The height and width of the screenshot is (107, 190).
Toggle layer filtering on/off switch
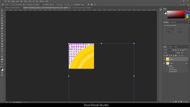[x=185, y=50]
